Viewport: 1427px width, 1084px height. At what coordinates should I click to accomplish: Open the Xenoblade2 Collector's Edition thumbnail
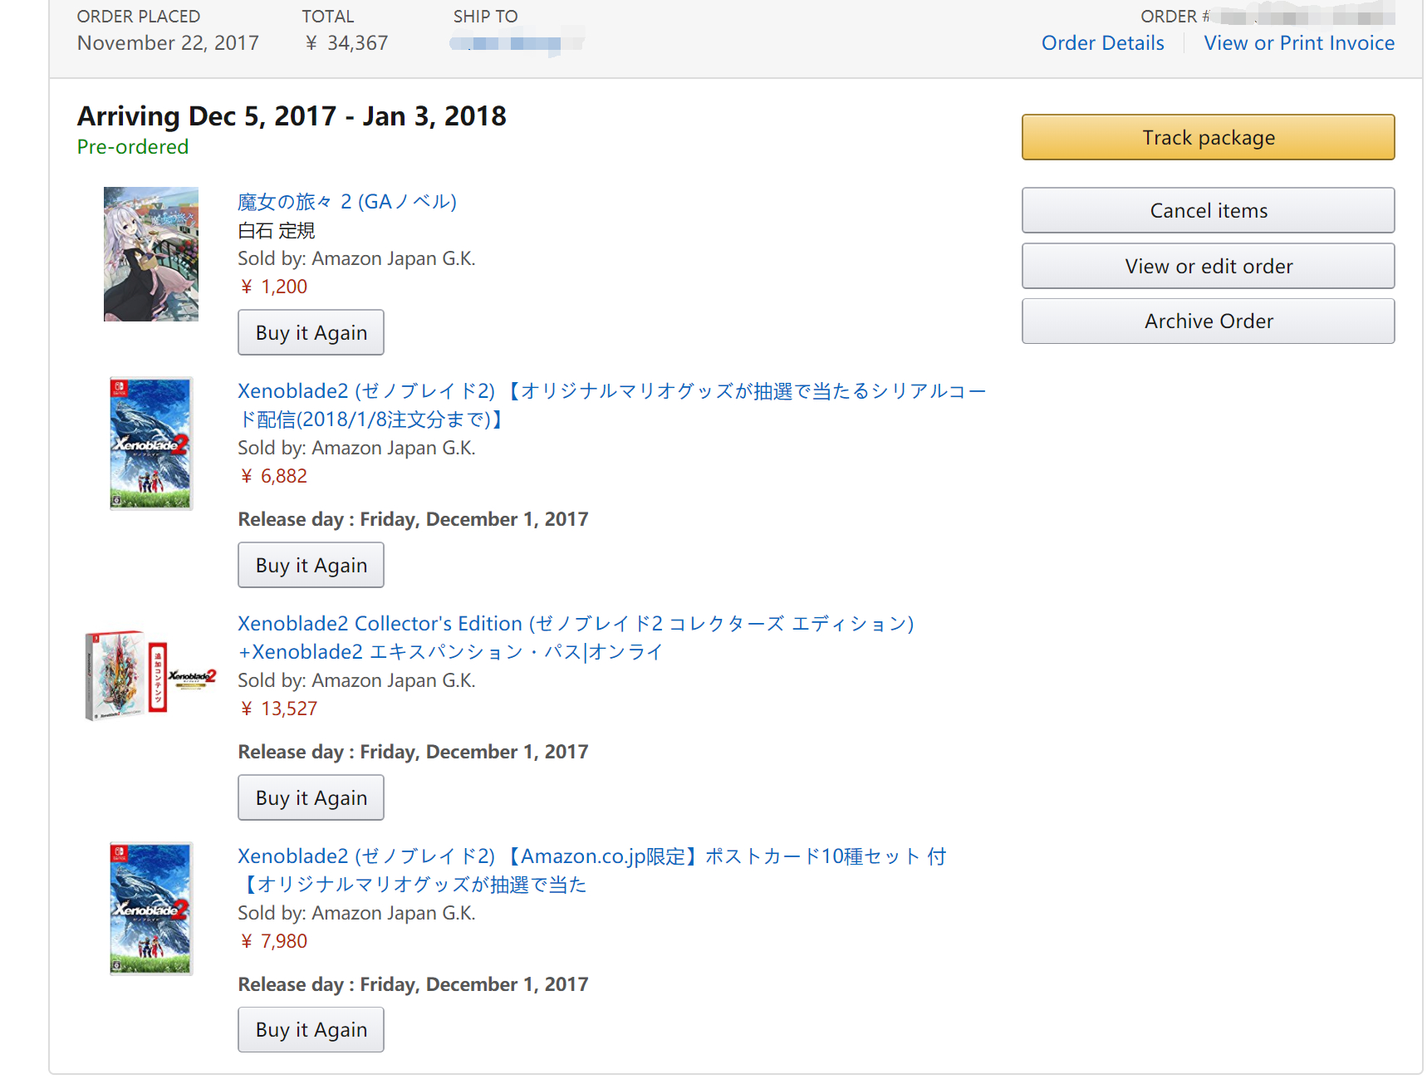[x=151, y=675]
